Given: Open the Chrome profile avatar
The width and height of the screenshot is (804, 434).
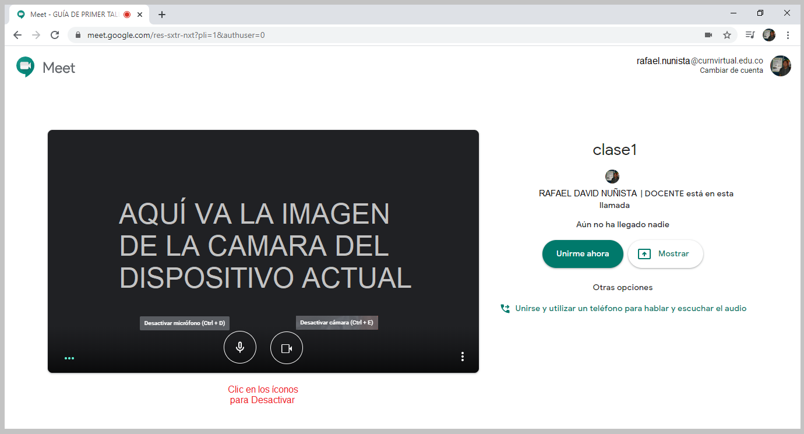Looking at the screenshot, I should [x=769, y=35].
